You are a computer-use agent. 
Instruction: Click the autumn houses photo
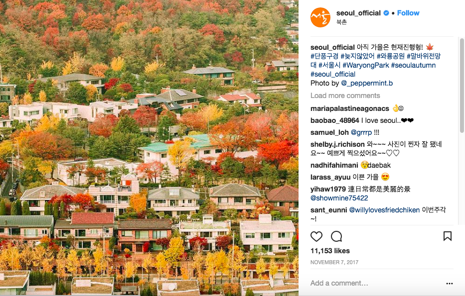pyautogui.click(x=149, y=148)
